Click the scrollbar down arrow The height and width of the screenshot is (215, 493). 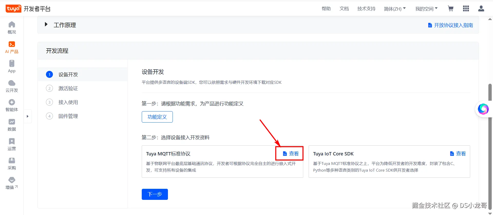pyautogui.click(x=490, y=213)
